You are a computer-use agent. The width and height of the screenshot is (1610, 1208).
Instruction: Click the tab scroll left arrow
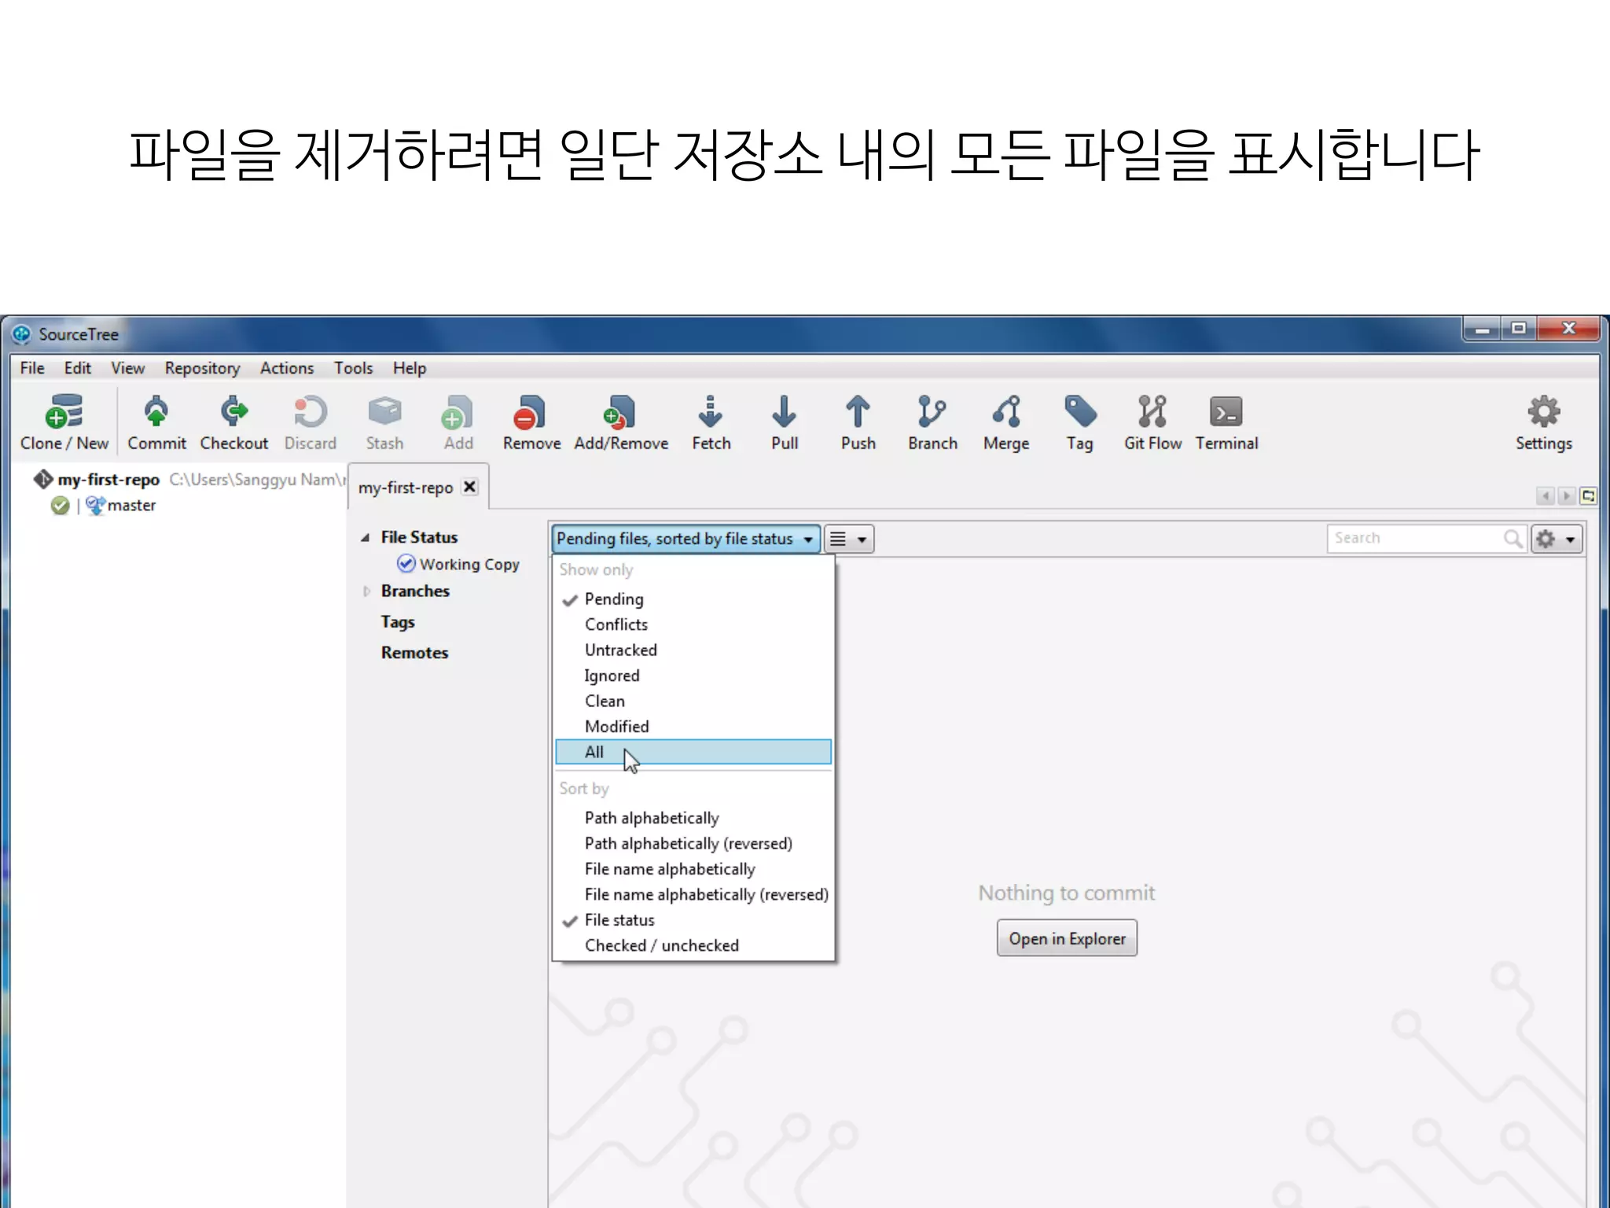click(x=1546, y=496)
